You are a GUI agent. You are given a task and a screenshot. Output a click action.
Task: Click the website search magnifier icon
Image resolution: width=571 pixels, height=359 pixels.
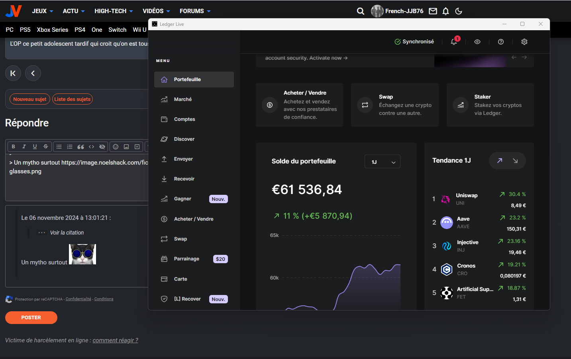pyautogui.click(x=361, y=11)
